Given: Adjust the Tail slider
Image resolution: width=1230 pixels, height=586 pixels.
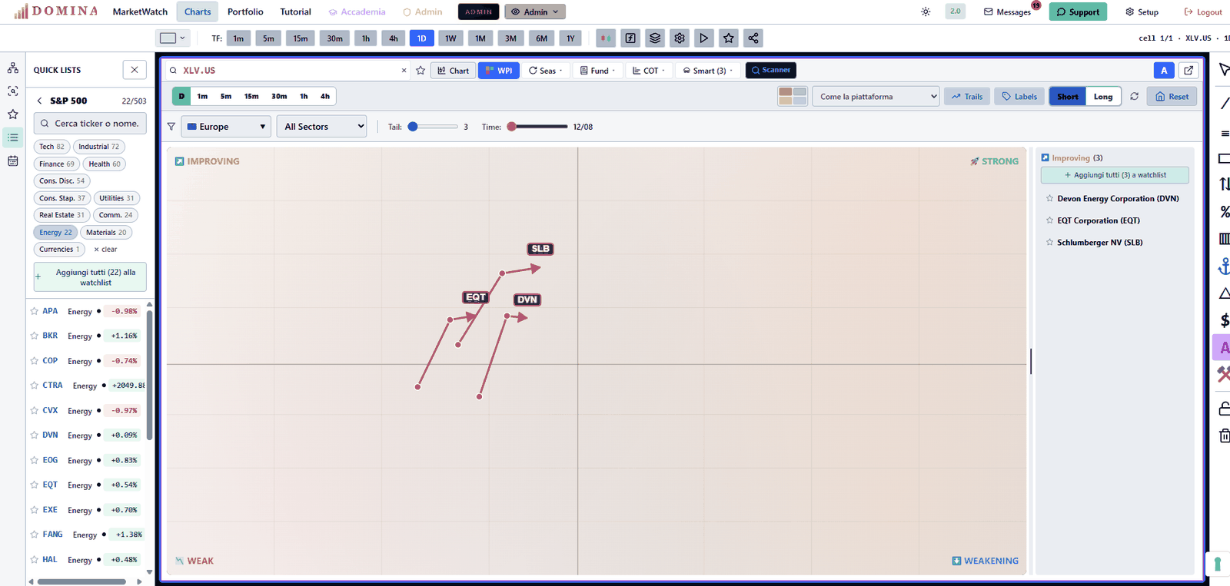Looking at the screenshot, I should coord(433,127).
